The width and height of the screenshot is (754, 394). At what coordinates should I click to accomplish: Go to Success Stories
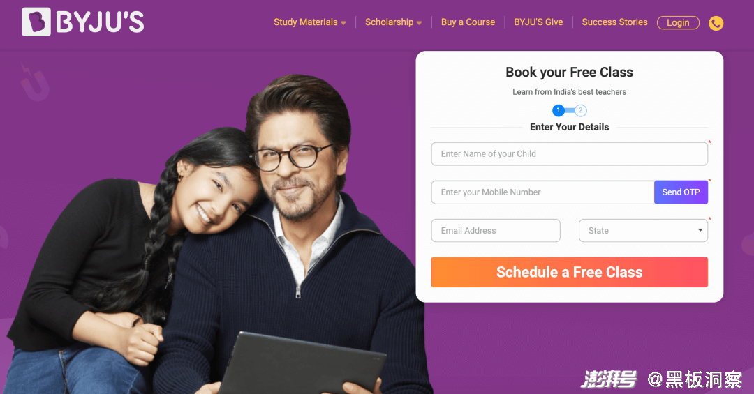614,22
